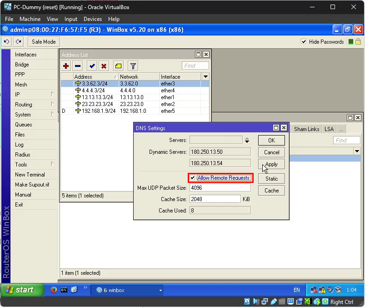Click VirtualBox mouse integration status icon
Image resolution: width=365 pixels, height=308 pixels.
pos(317,302)
